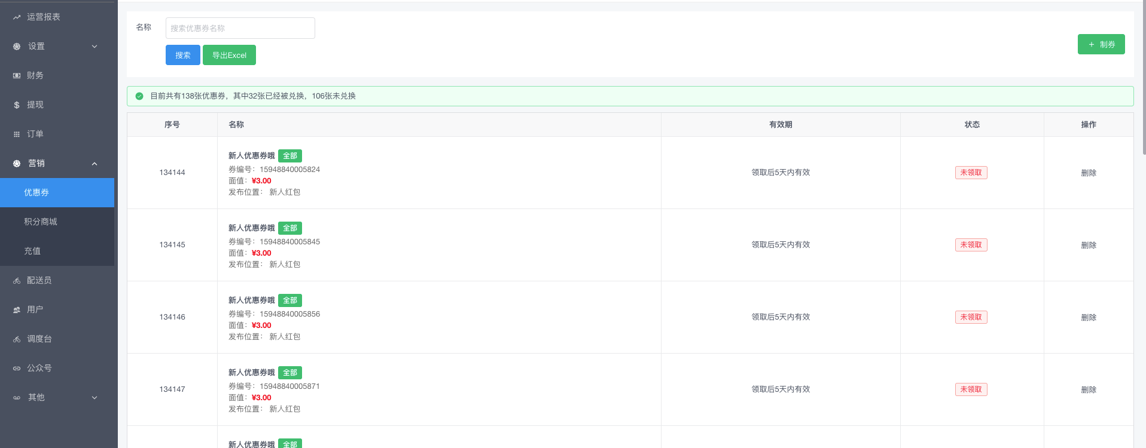Click the blue 搜索 button
The height and width of the screenshot is (448, 1146).
tap(183, 55)
